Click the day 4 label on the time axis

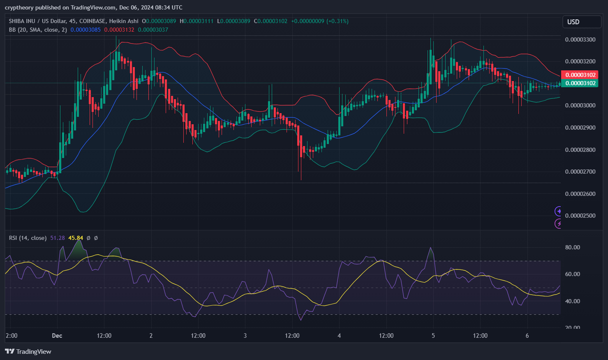click(339, 336)
